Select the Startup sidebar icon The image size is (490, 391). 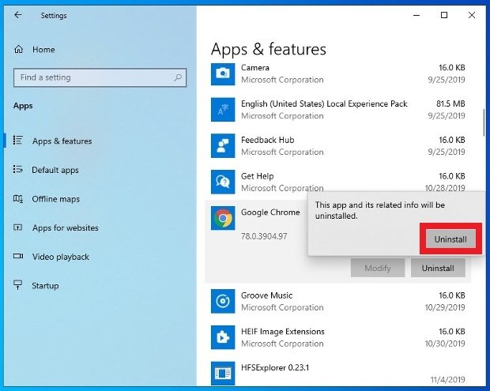click(x=18, y=284)
